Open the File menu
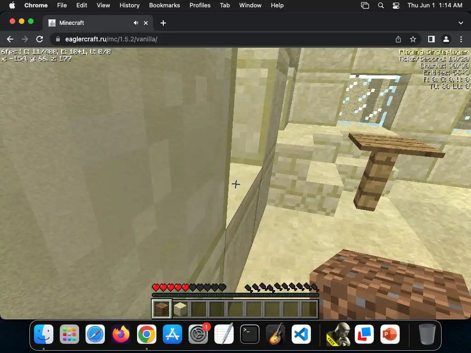The width and height of the screenshot is (471, 353). click(x=62, y=5)
